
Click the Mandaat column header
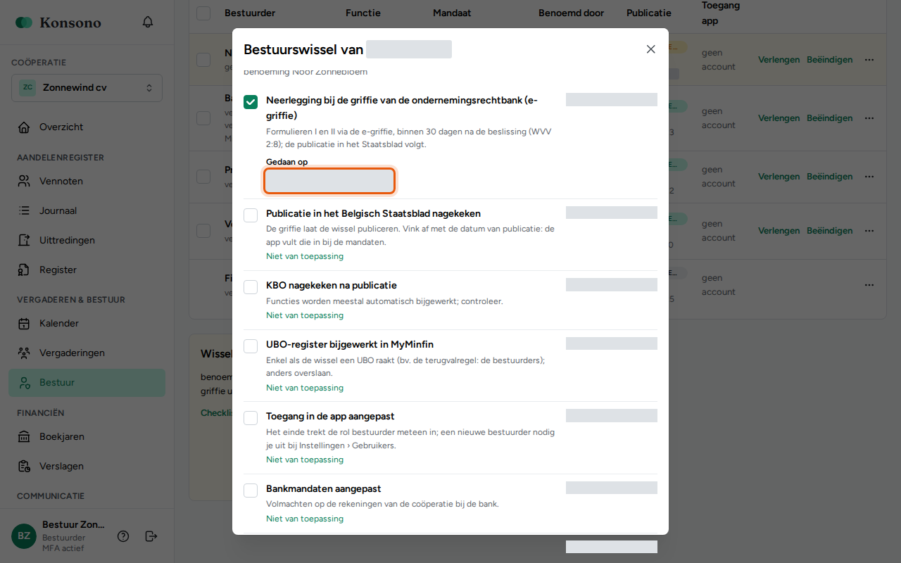pos(452,13)
